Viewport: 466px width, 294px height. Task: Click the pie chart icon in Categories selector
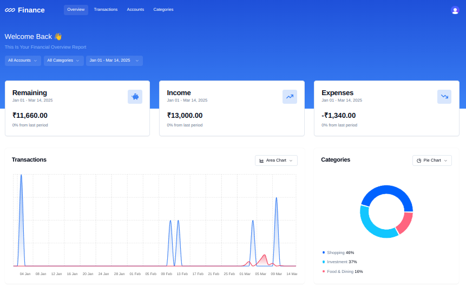tap(419, 161)
